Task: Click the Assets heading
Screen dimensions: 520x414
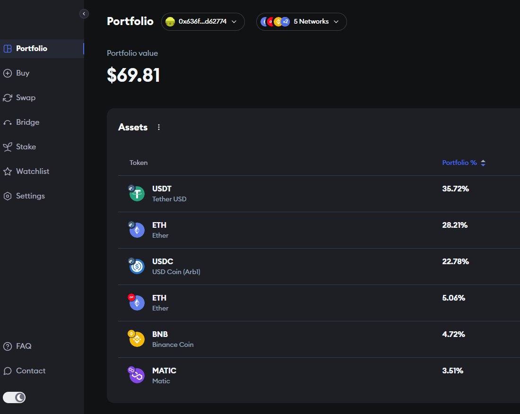Action: tap(133, 127)
